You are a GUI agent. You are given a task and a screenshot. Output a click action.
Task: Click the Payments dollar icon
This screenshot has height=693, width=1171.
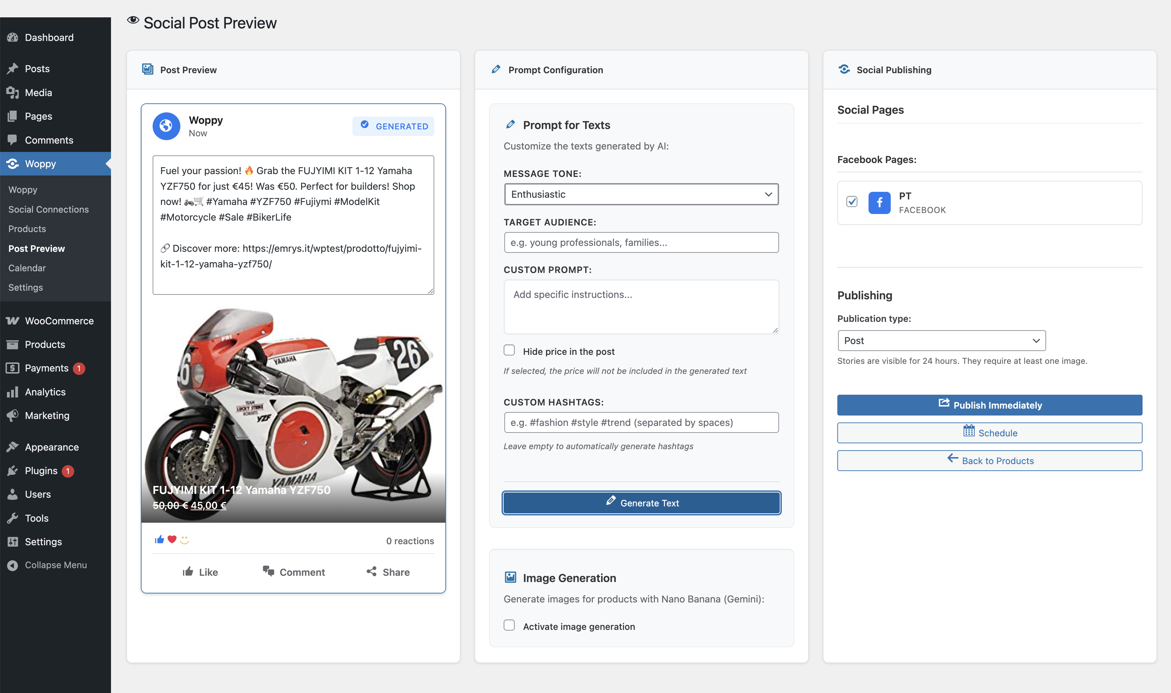pyautogui.click(x=12, y=368)
